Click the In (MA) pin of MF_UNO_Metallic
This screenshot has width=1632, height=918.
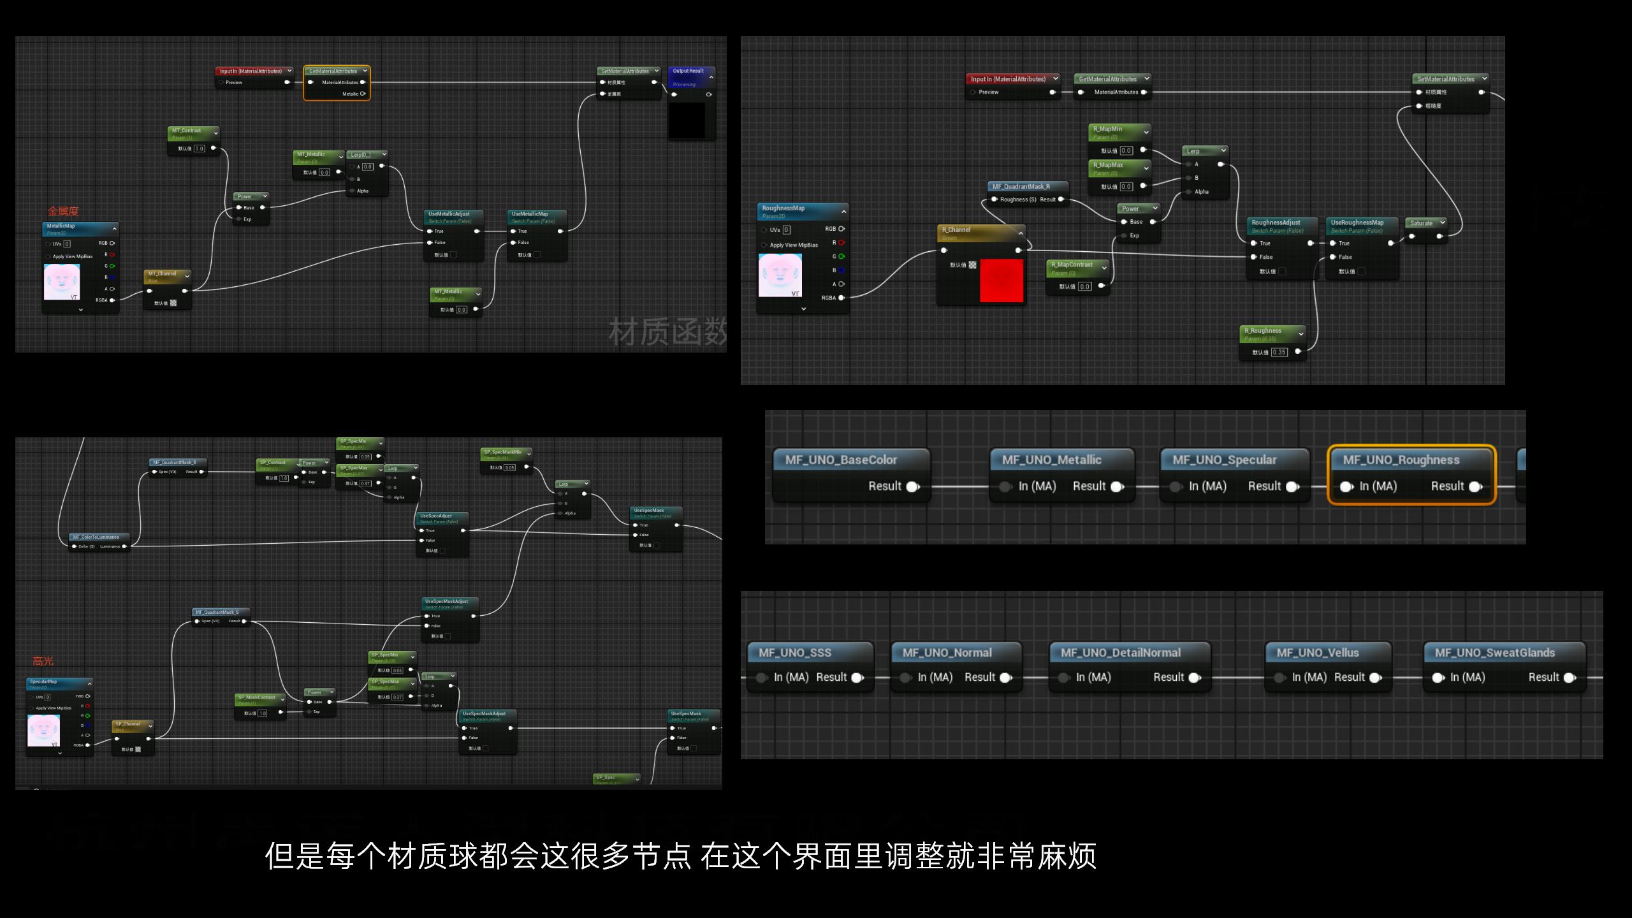(1006, 486)
